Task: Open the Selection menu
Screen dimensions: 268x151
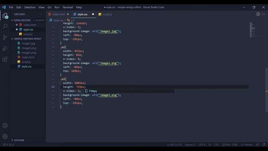Action: click(x=30, y=8)
